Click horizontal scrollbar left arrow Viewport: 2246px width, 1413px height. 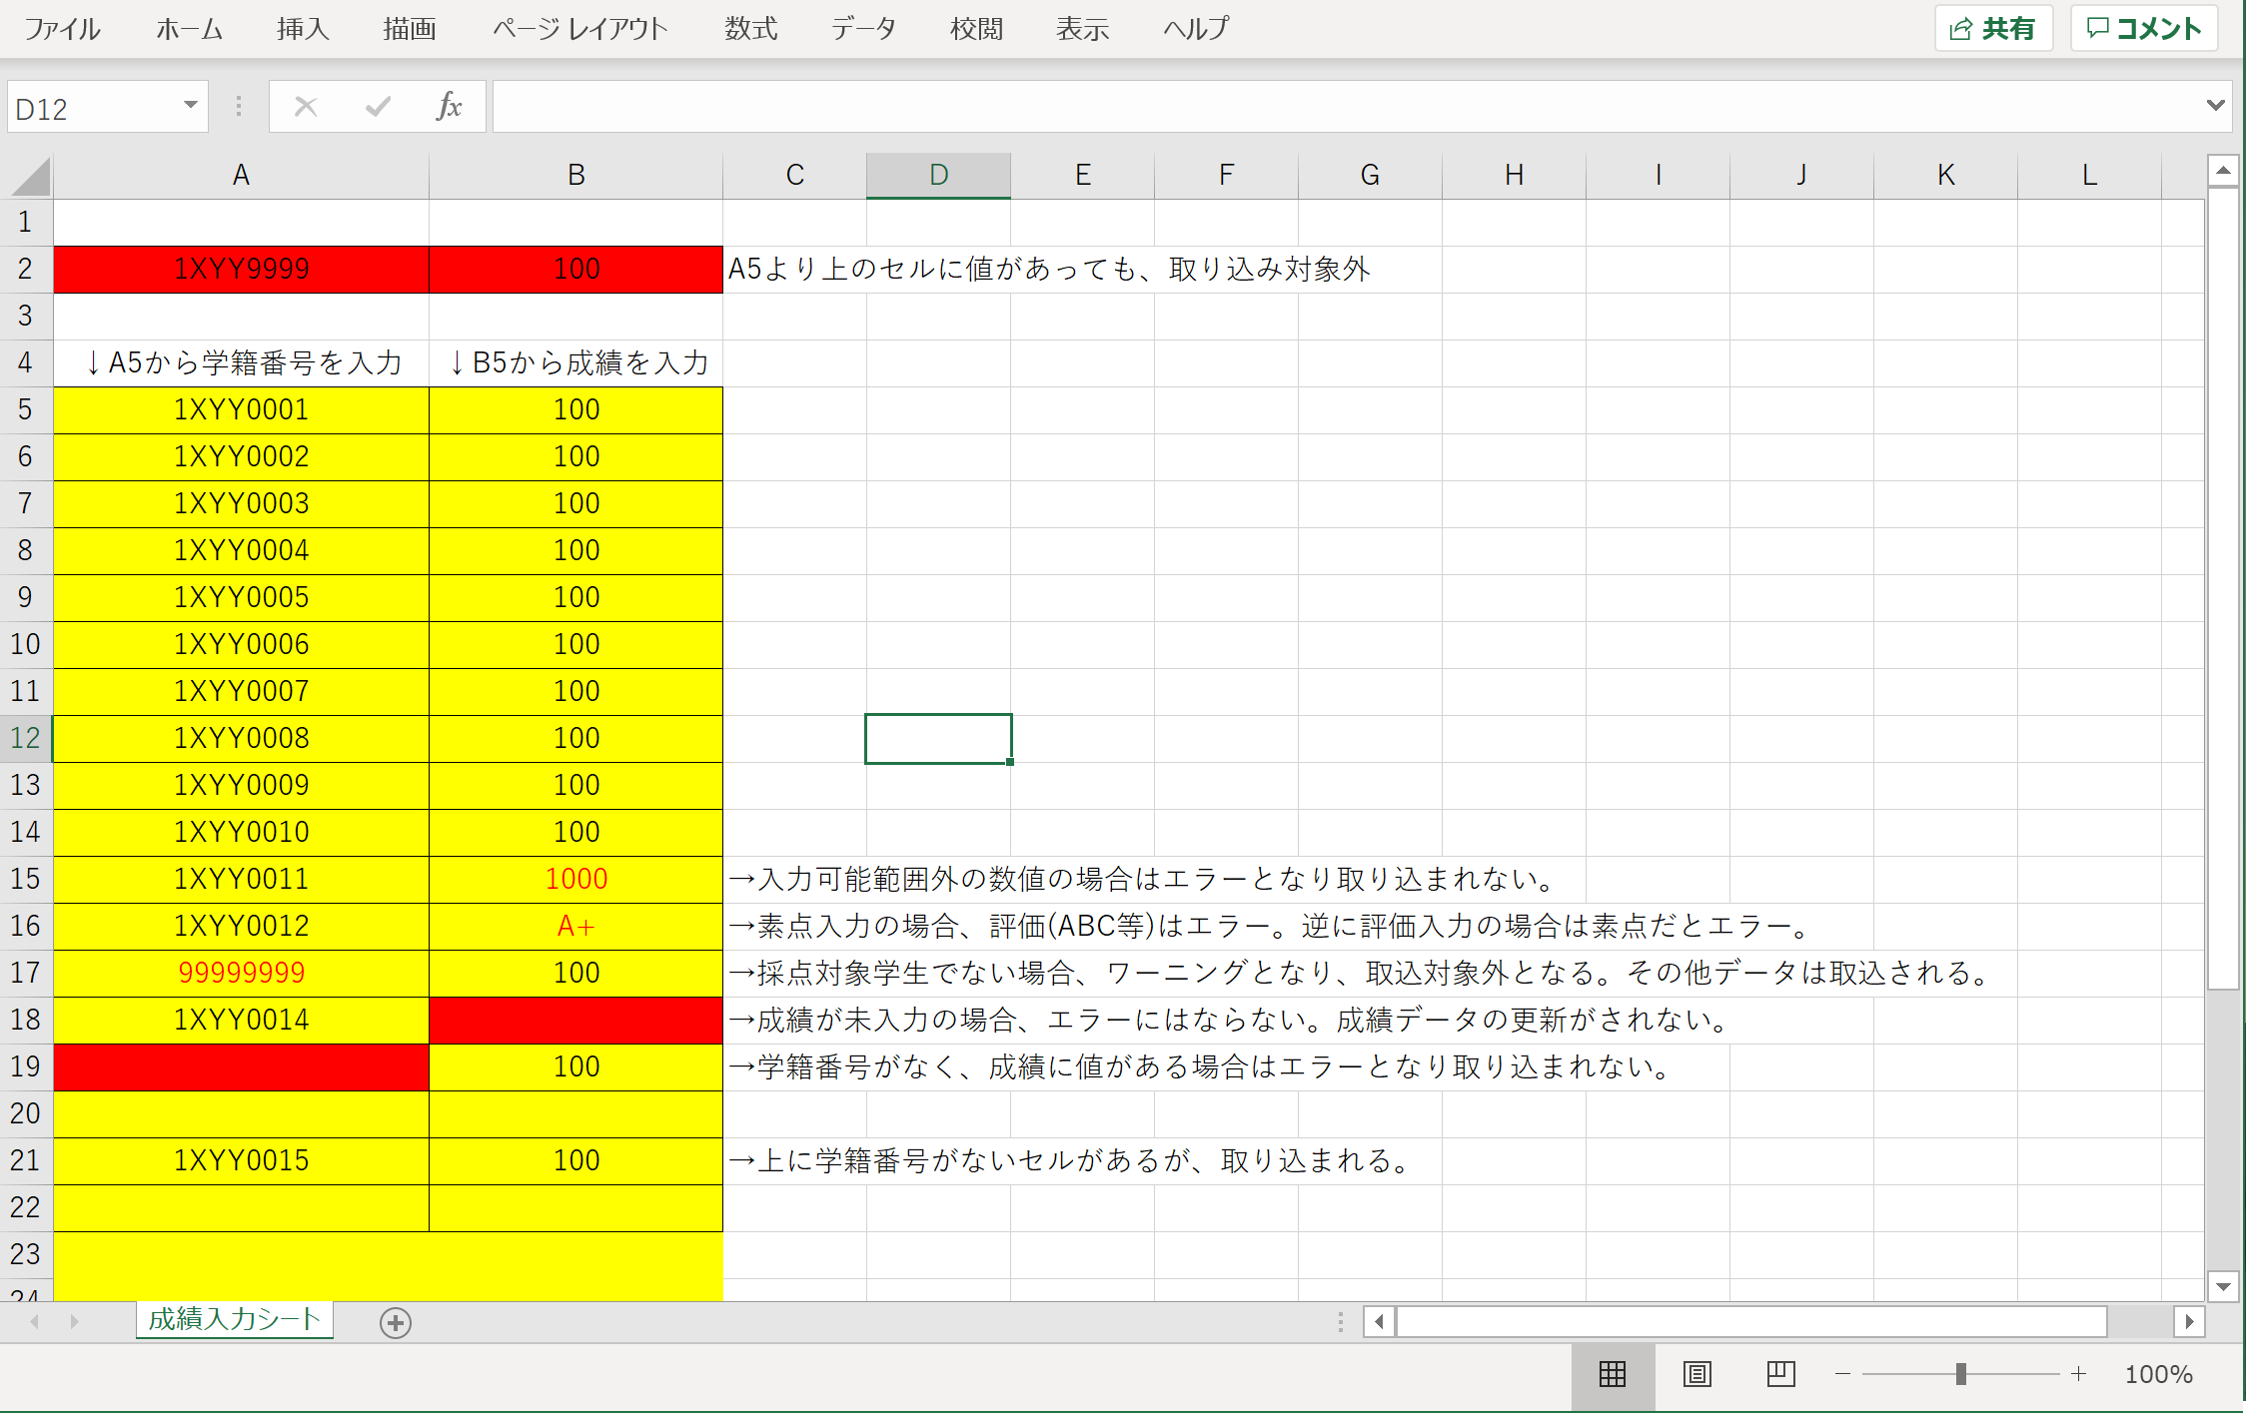pyautogui.click(x=1379, y=1322)
